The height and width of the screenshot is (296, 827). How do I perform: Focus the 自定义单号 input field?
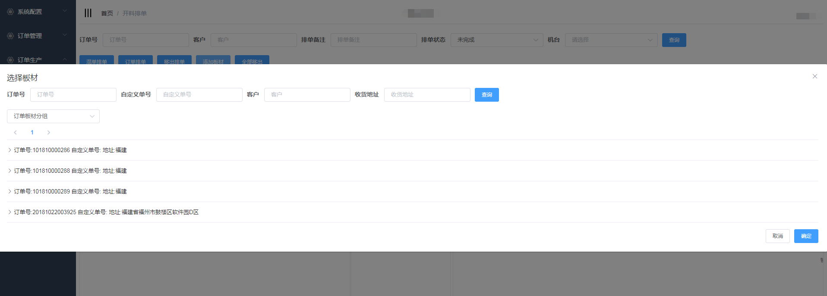tap(199, 95)
